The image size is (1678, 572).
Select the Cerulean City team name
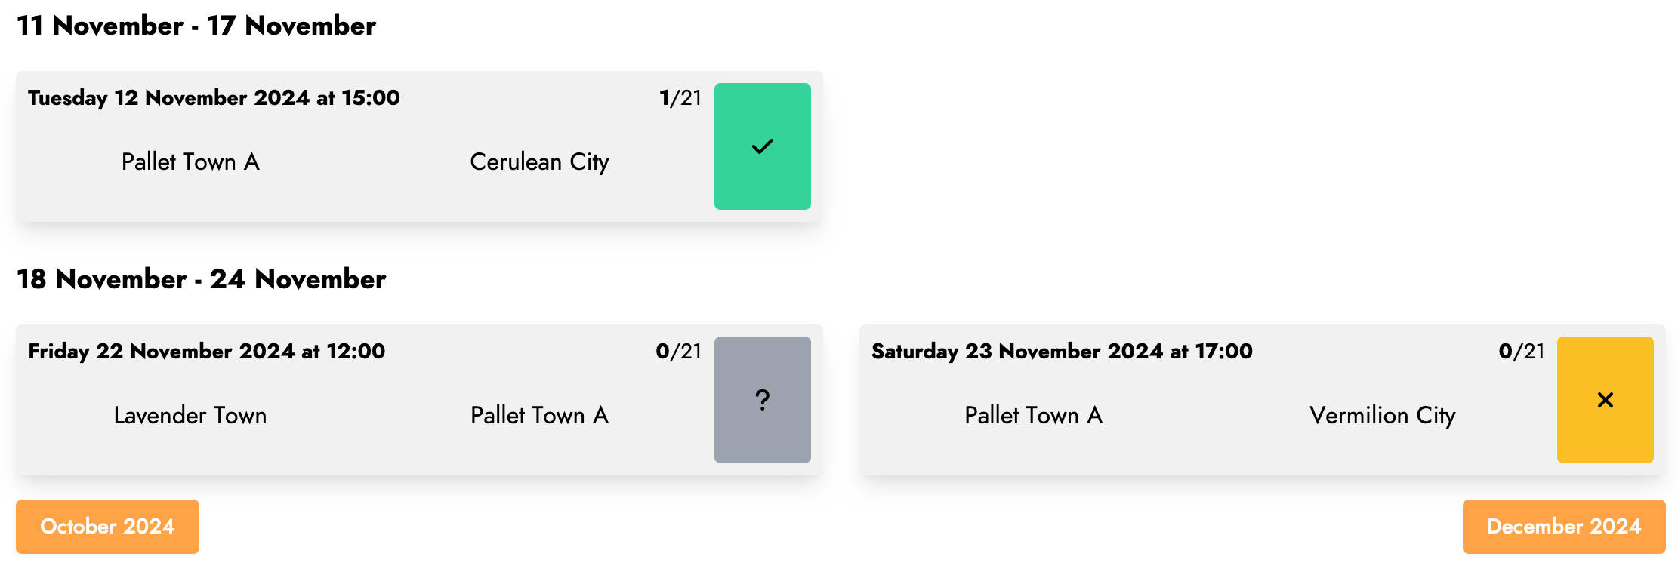click(539, 162)
